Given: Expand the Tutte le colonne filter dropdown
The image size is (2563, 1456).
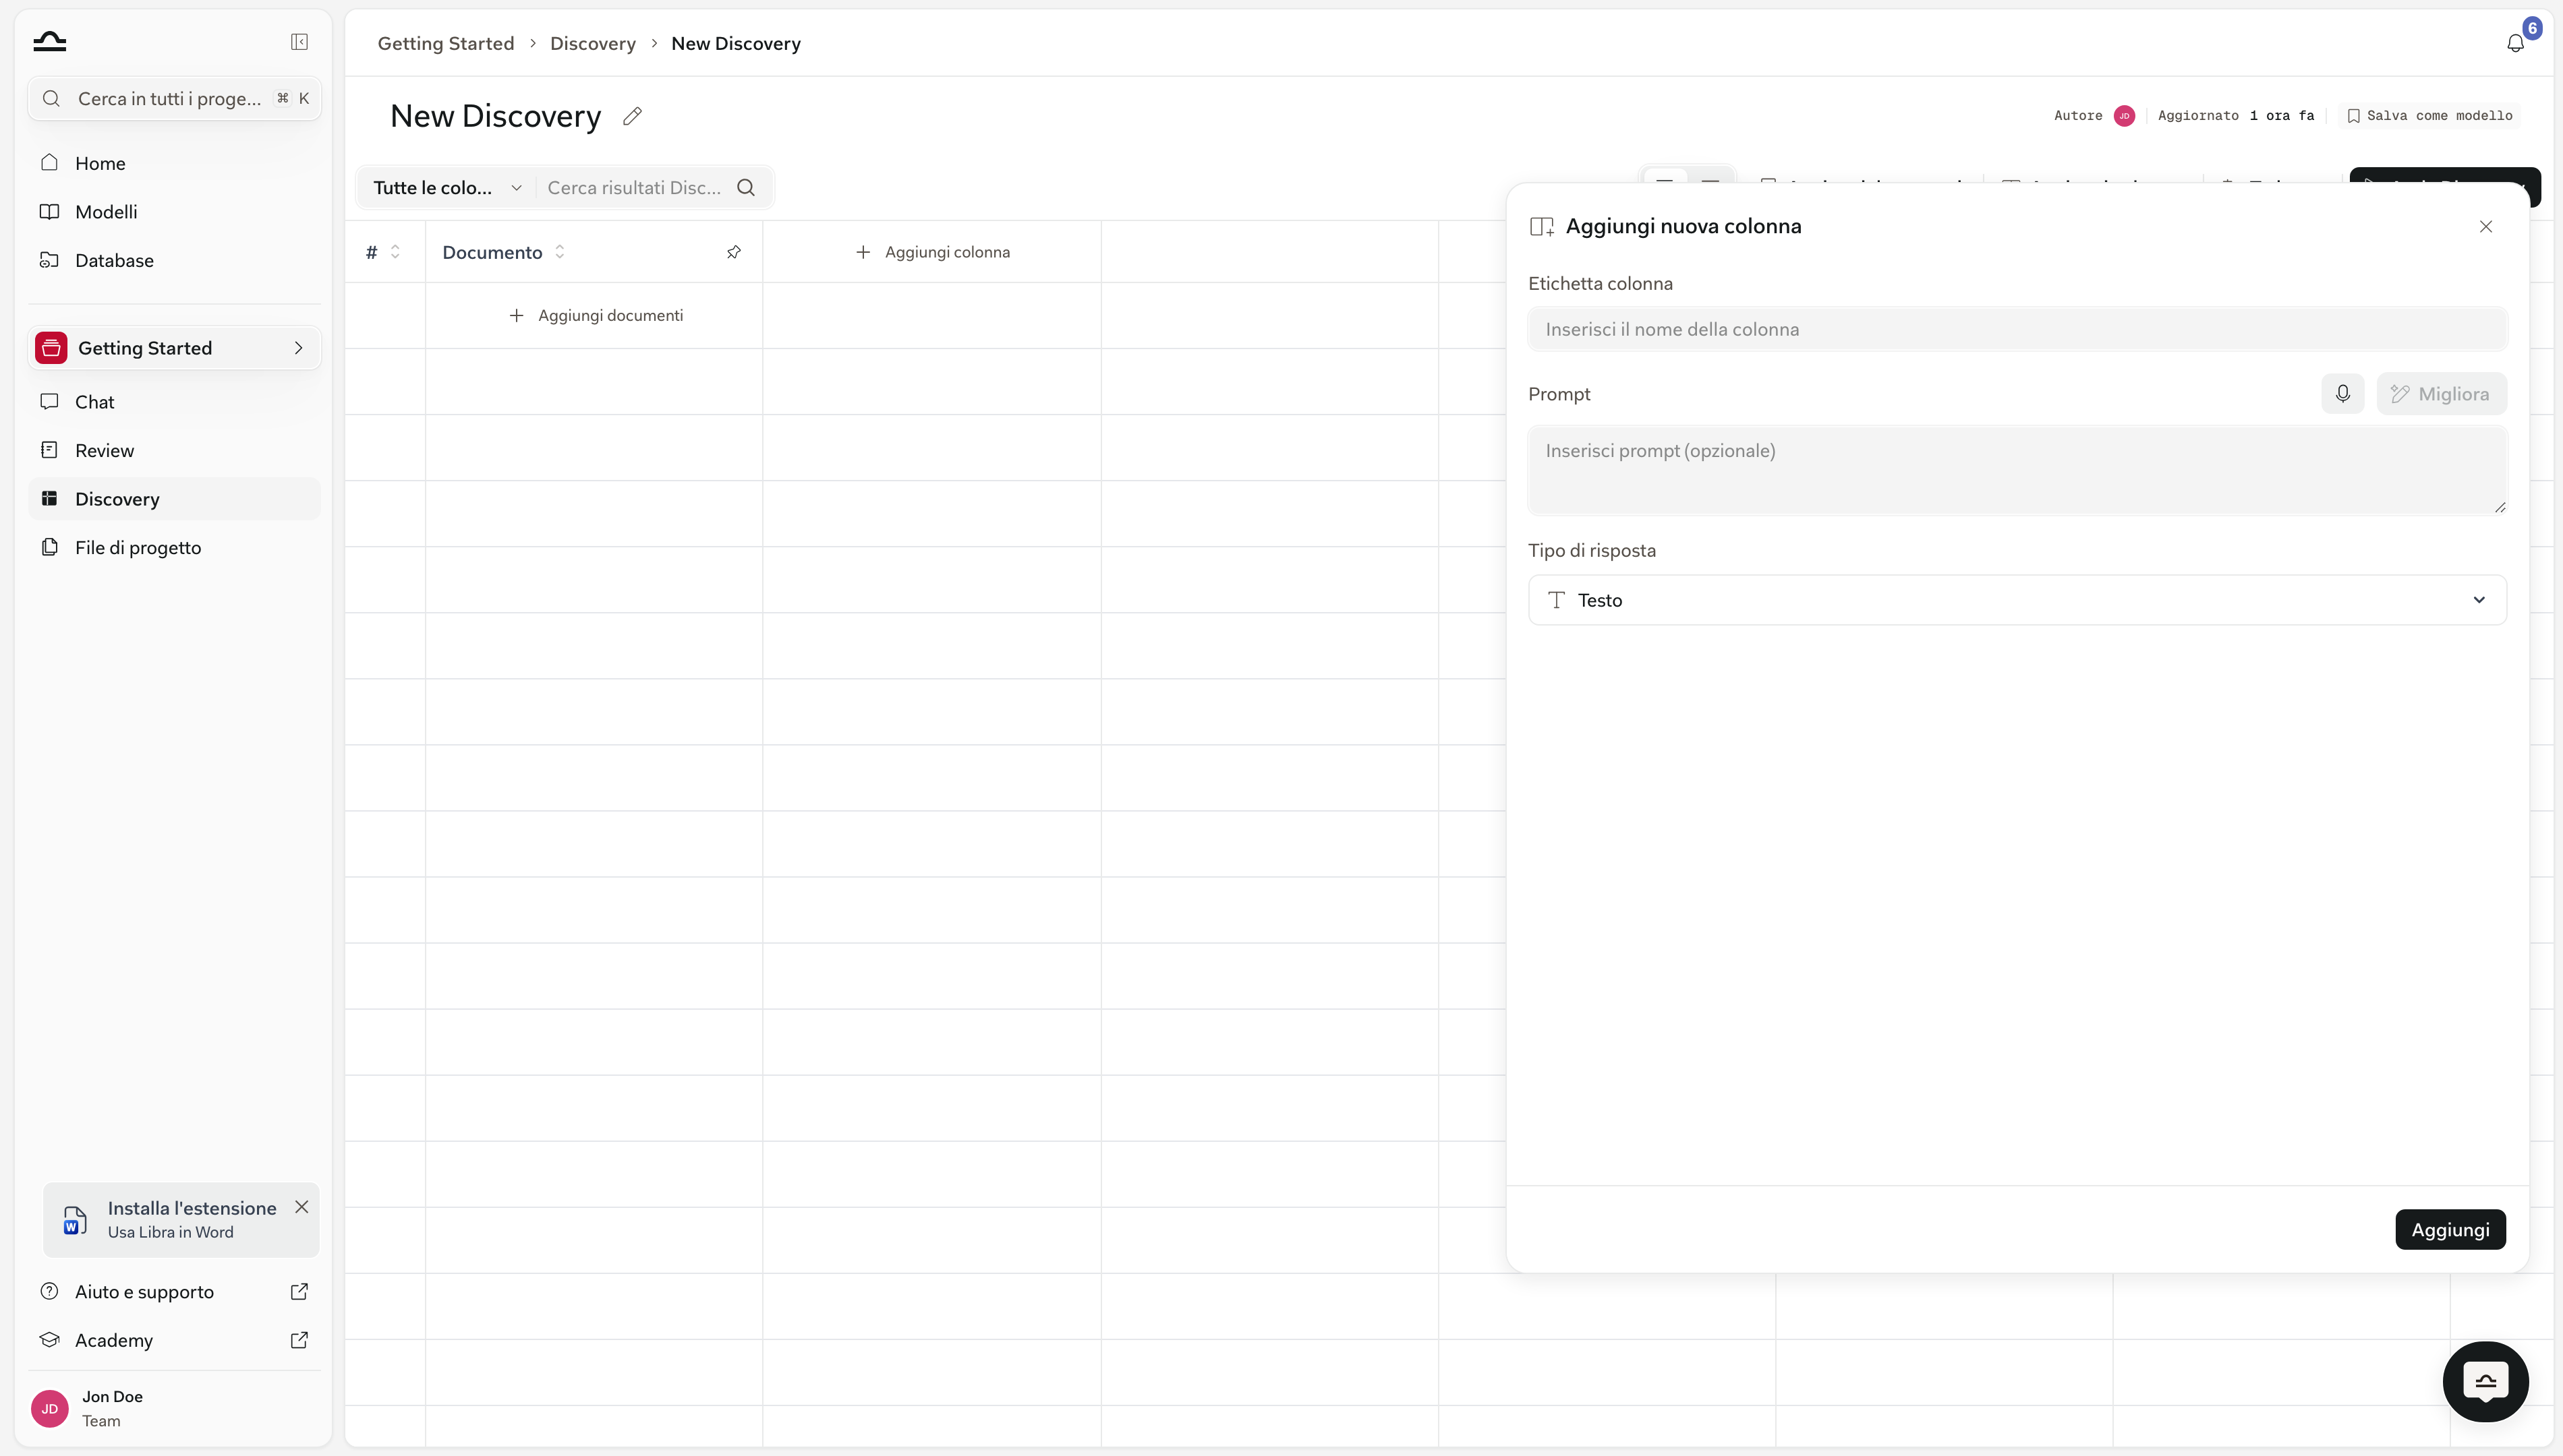Looking at the screenshot, I should pyautogui.click(x=447, y=188).
